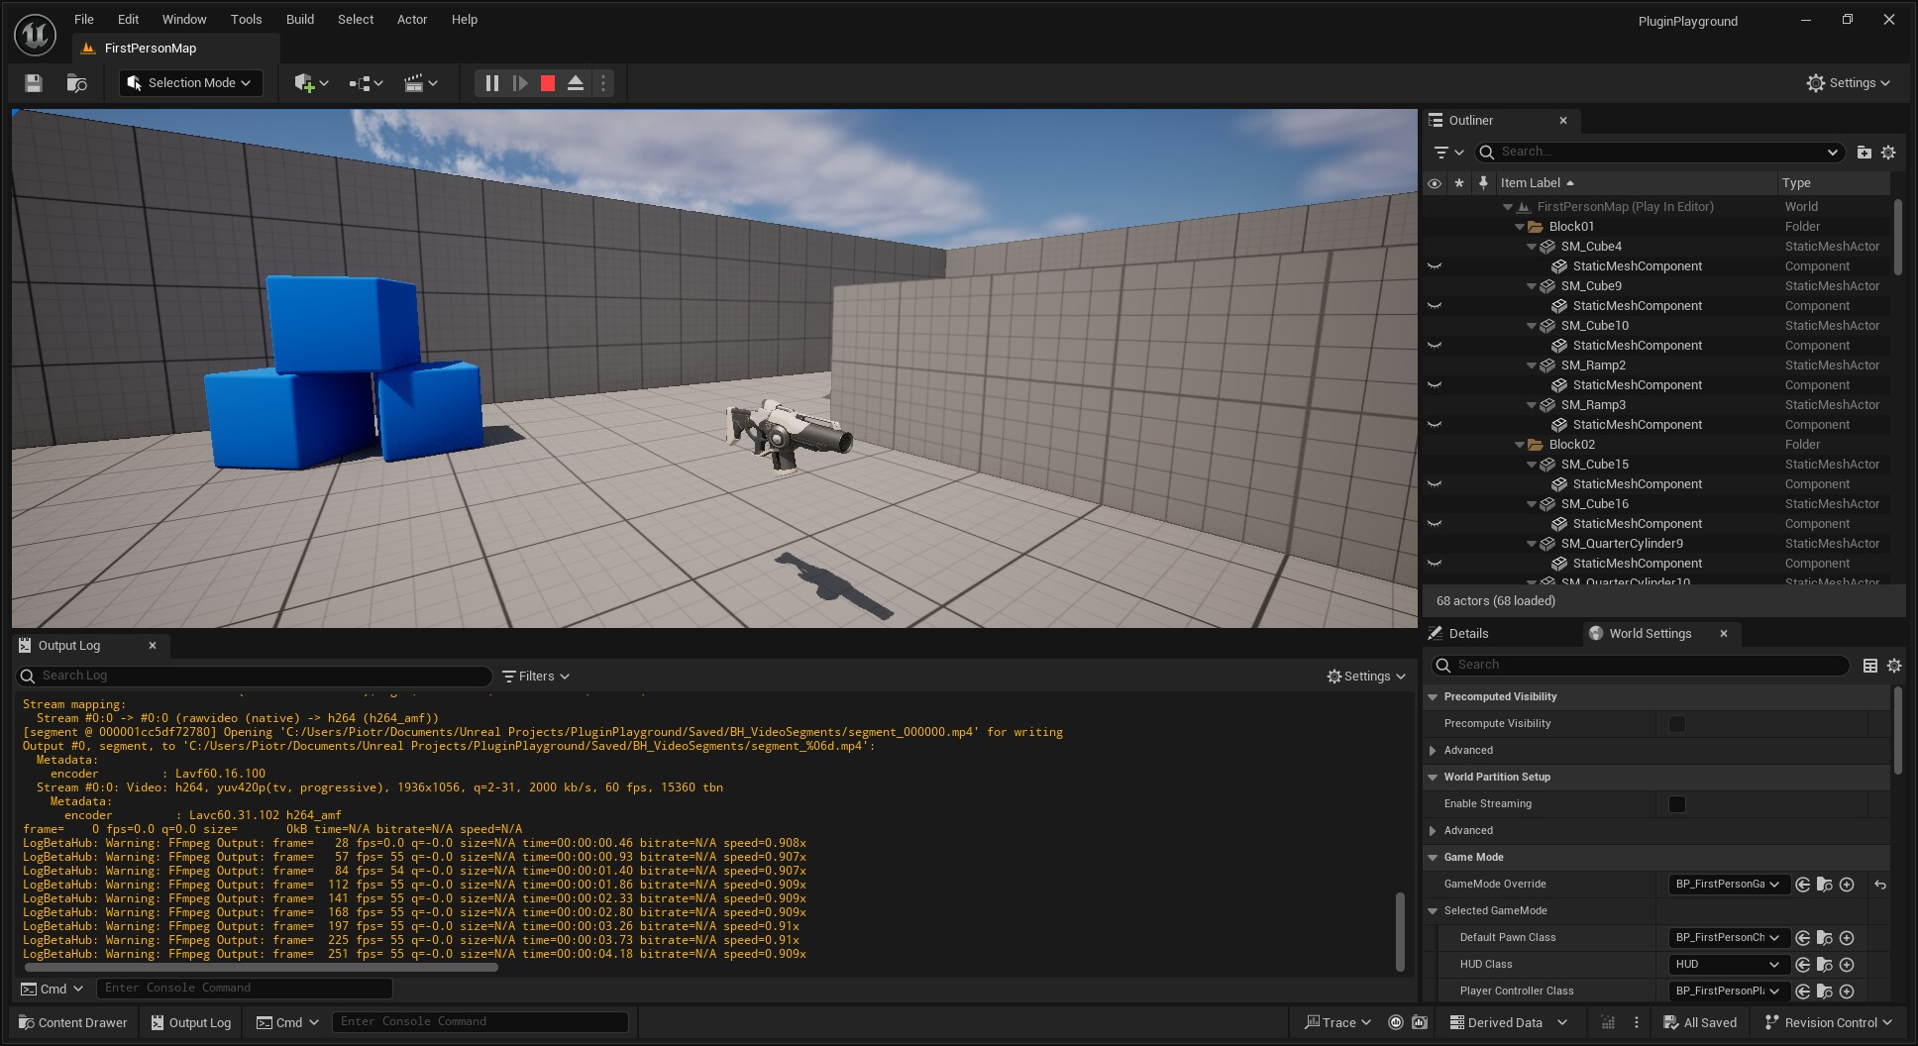Open the Content Drawer
Image resolution: width=1918 pixels, height=1046 pixels.
coord(73,1022)
